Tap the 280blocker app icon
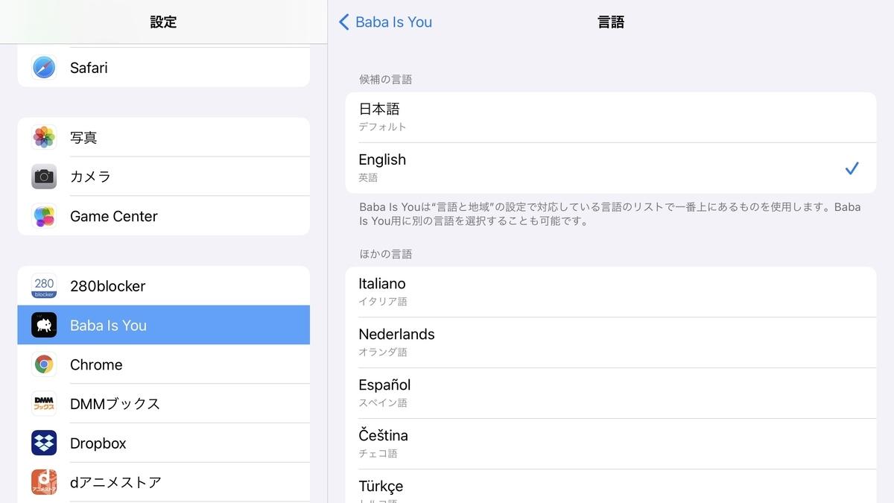Image resolution: width=894 pixels, height=503 pixels. pyautogui.click(x=44, y=286)
